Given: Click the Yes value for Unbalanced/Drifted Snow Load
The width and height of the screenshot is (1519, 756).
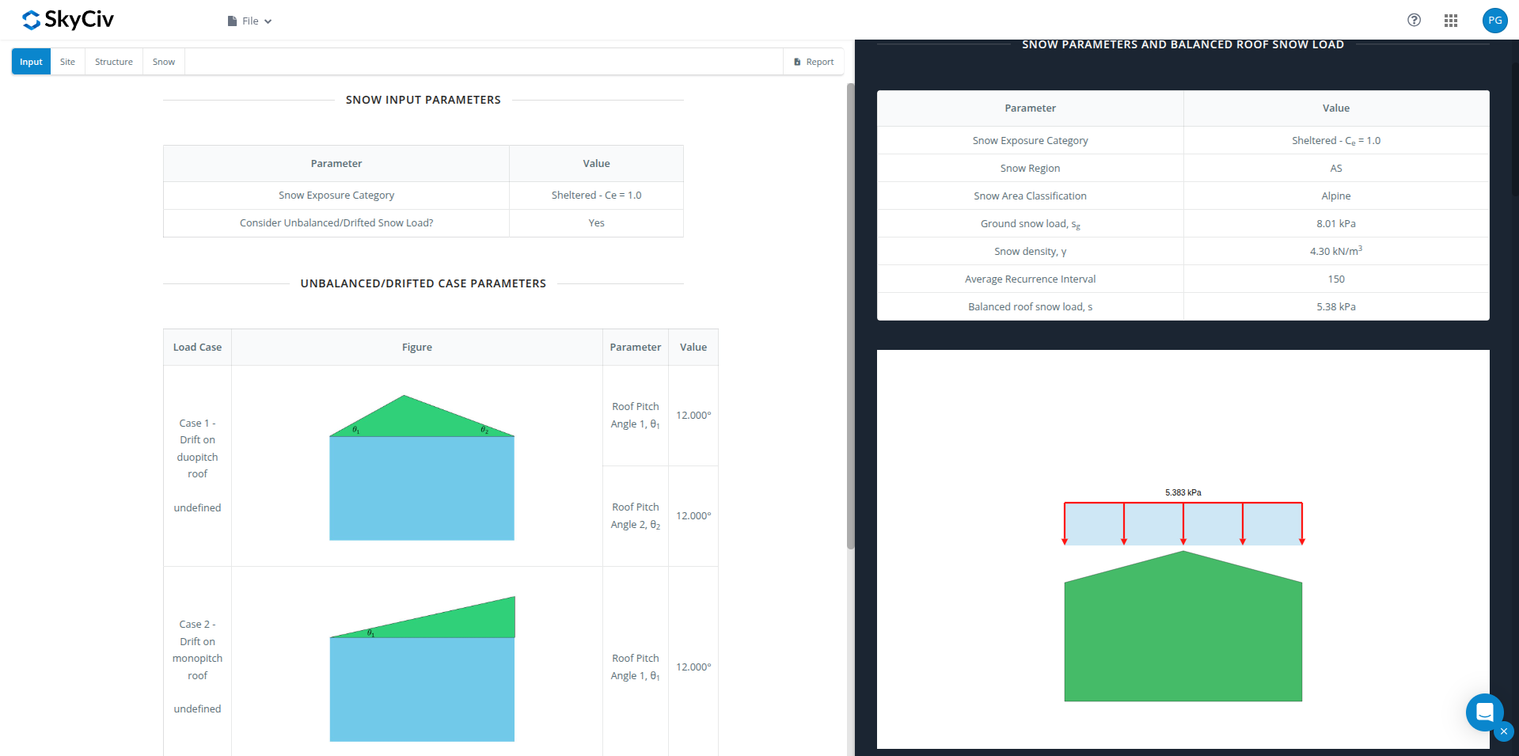Looking at the screenshot, I should pos(596,223).
